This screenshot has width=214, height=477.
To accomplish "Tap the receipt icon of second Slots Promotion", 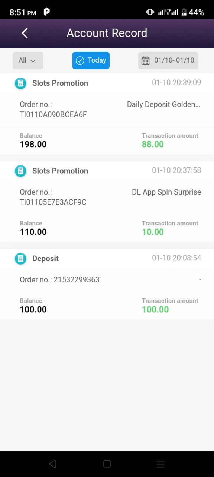I will click(20, 171).
